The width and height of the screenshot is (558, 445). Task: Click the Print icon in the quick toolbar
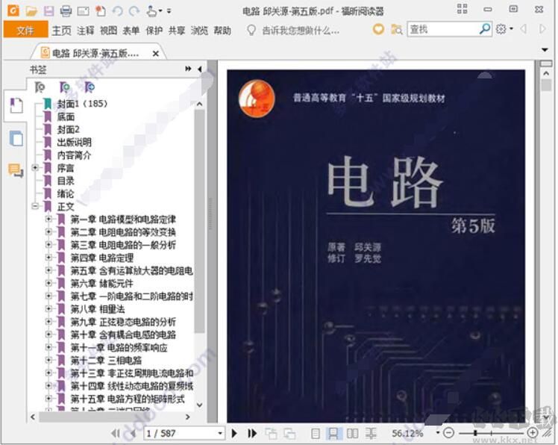click(x=66, y=10)
